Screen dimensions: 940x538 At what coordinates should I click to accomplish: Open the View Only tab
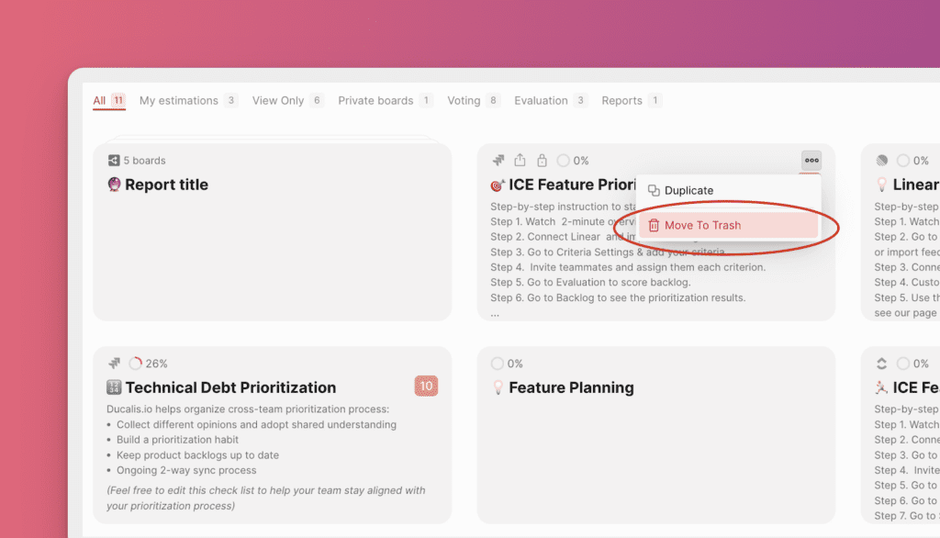(x=278, y=101)
